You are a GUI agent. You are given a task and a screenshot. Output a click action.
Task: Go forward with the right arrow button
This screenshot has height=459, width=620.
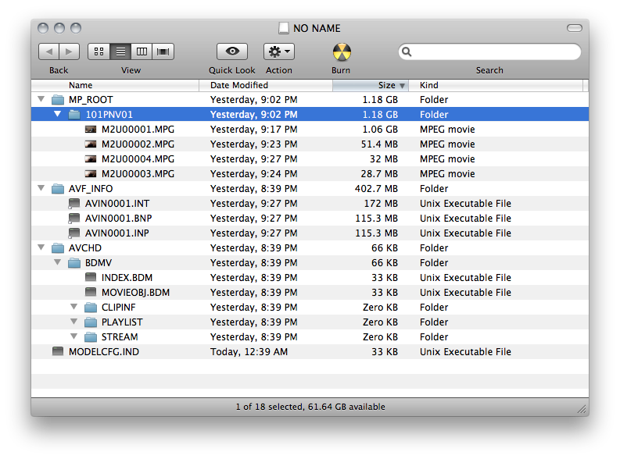pyautogui.click(x=69, y=52)
